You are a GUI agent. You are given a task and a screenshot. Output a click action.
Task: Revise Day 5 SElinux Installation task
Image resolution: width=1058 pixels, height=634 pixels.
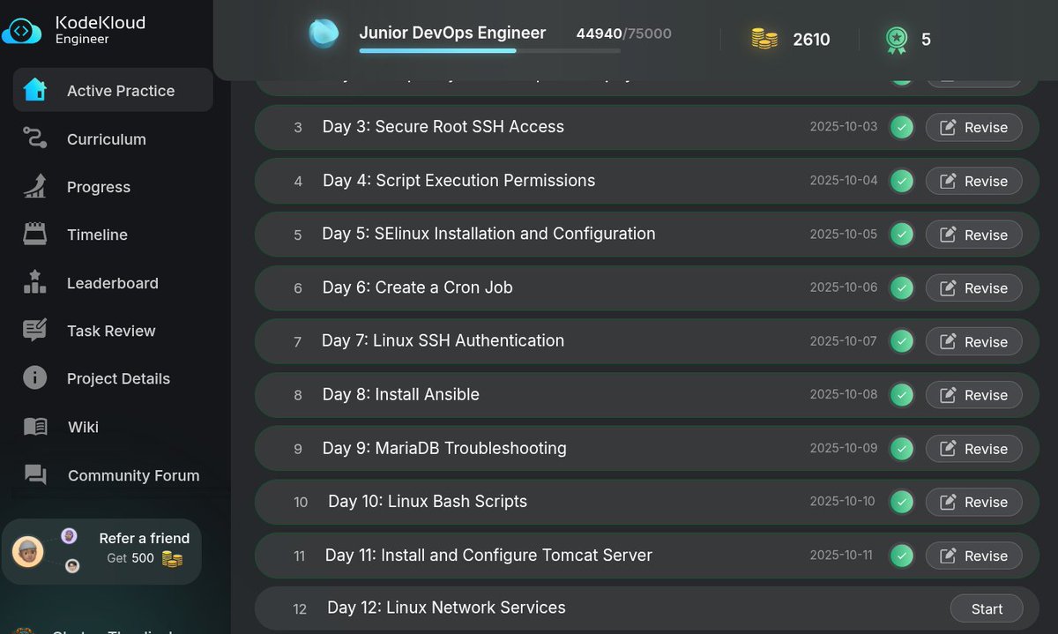coord(973,235)
